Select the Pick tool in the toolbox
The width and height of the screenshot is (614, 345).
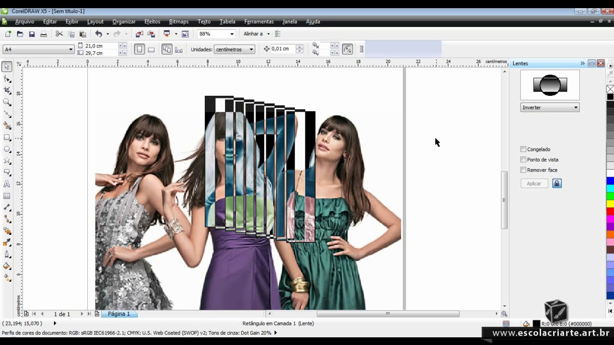tap(7, 67)
